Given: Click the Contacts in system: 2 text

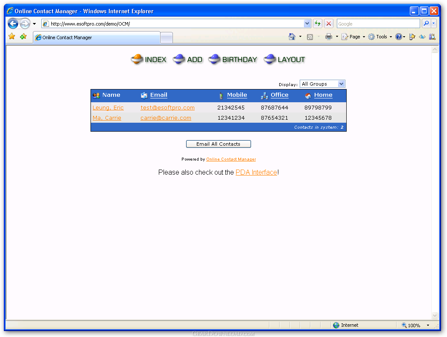Looking at the screenshot, I should pos(319,127).
